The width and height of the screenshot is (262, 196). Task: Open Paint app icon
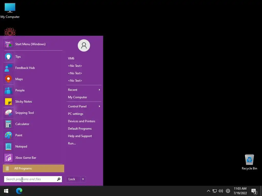[x=8, y=135]
